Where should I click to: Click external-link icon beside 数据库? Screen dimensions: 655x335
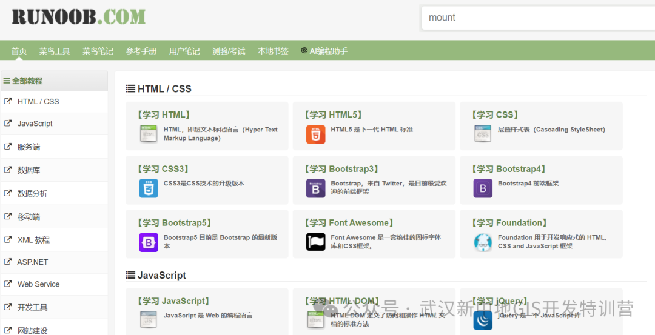point(7,170)
